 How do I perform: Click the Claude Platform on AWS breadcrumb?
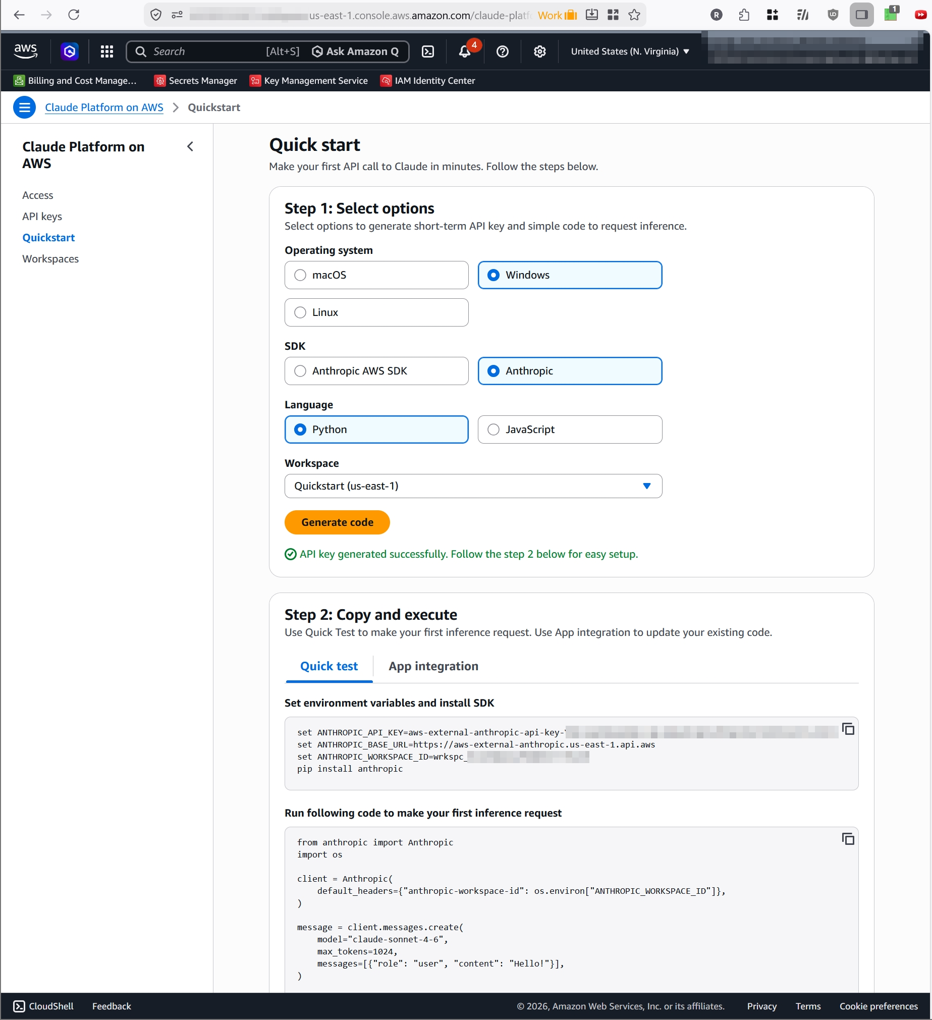[104, 108]
